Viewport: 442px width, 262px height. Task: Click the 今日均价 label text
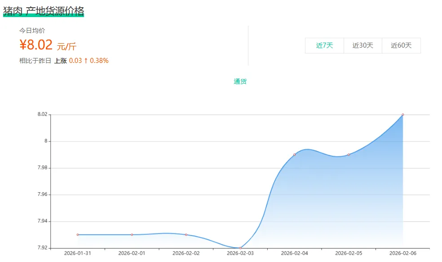coord(32,31)
